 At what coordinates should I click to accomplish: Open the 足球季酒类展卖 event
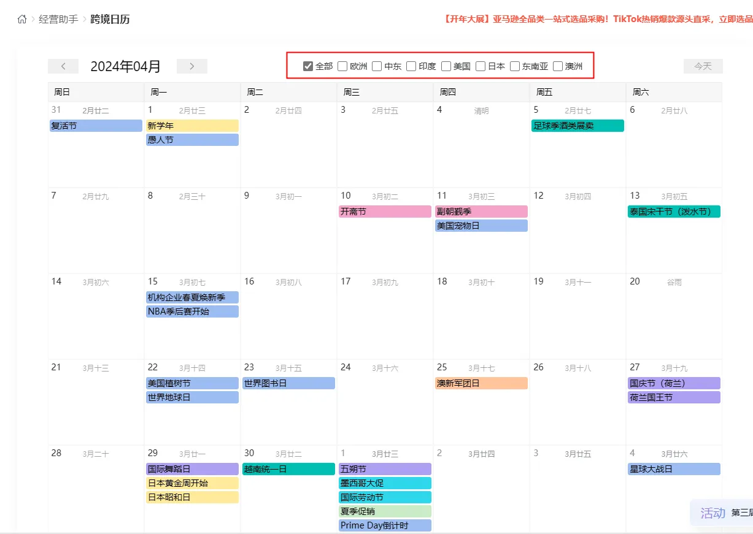[577, 126]
